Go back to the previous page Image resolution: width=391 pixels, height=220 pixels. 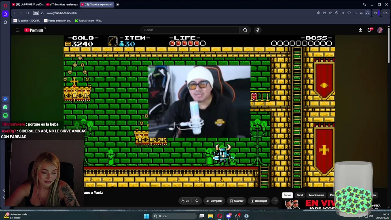click(14, 13)
